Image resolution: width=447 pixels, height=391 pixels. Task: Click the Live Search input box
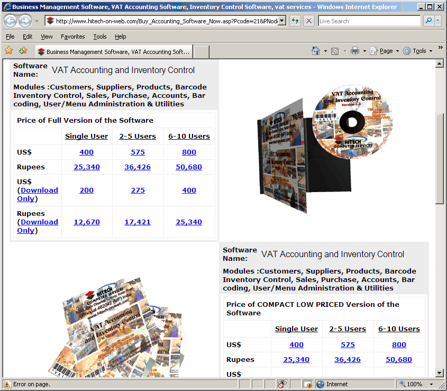pyautogui.click(x=369, y=21)
